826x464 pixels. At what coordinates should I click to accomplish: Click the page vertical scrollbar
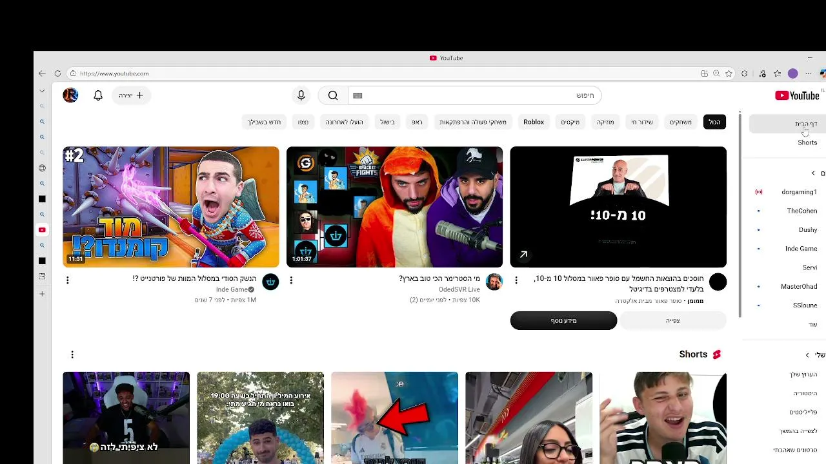point(740,214)
